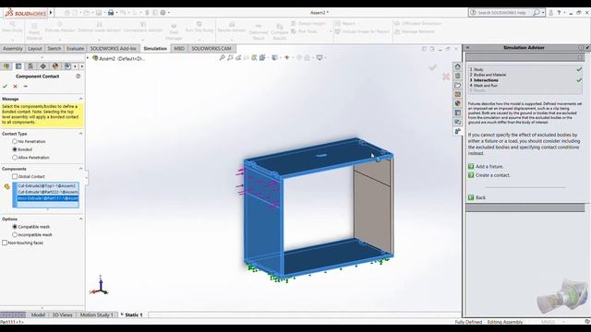The width and height of the screenshot is (591, 332).
Task: Open Simulation Advisor icon in task pane
Action: 458,131
